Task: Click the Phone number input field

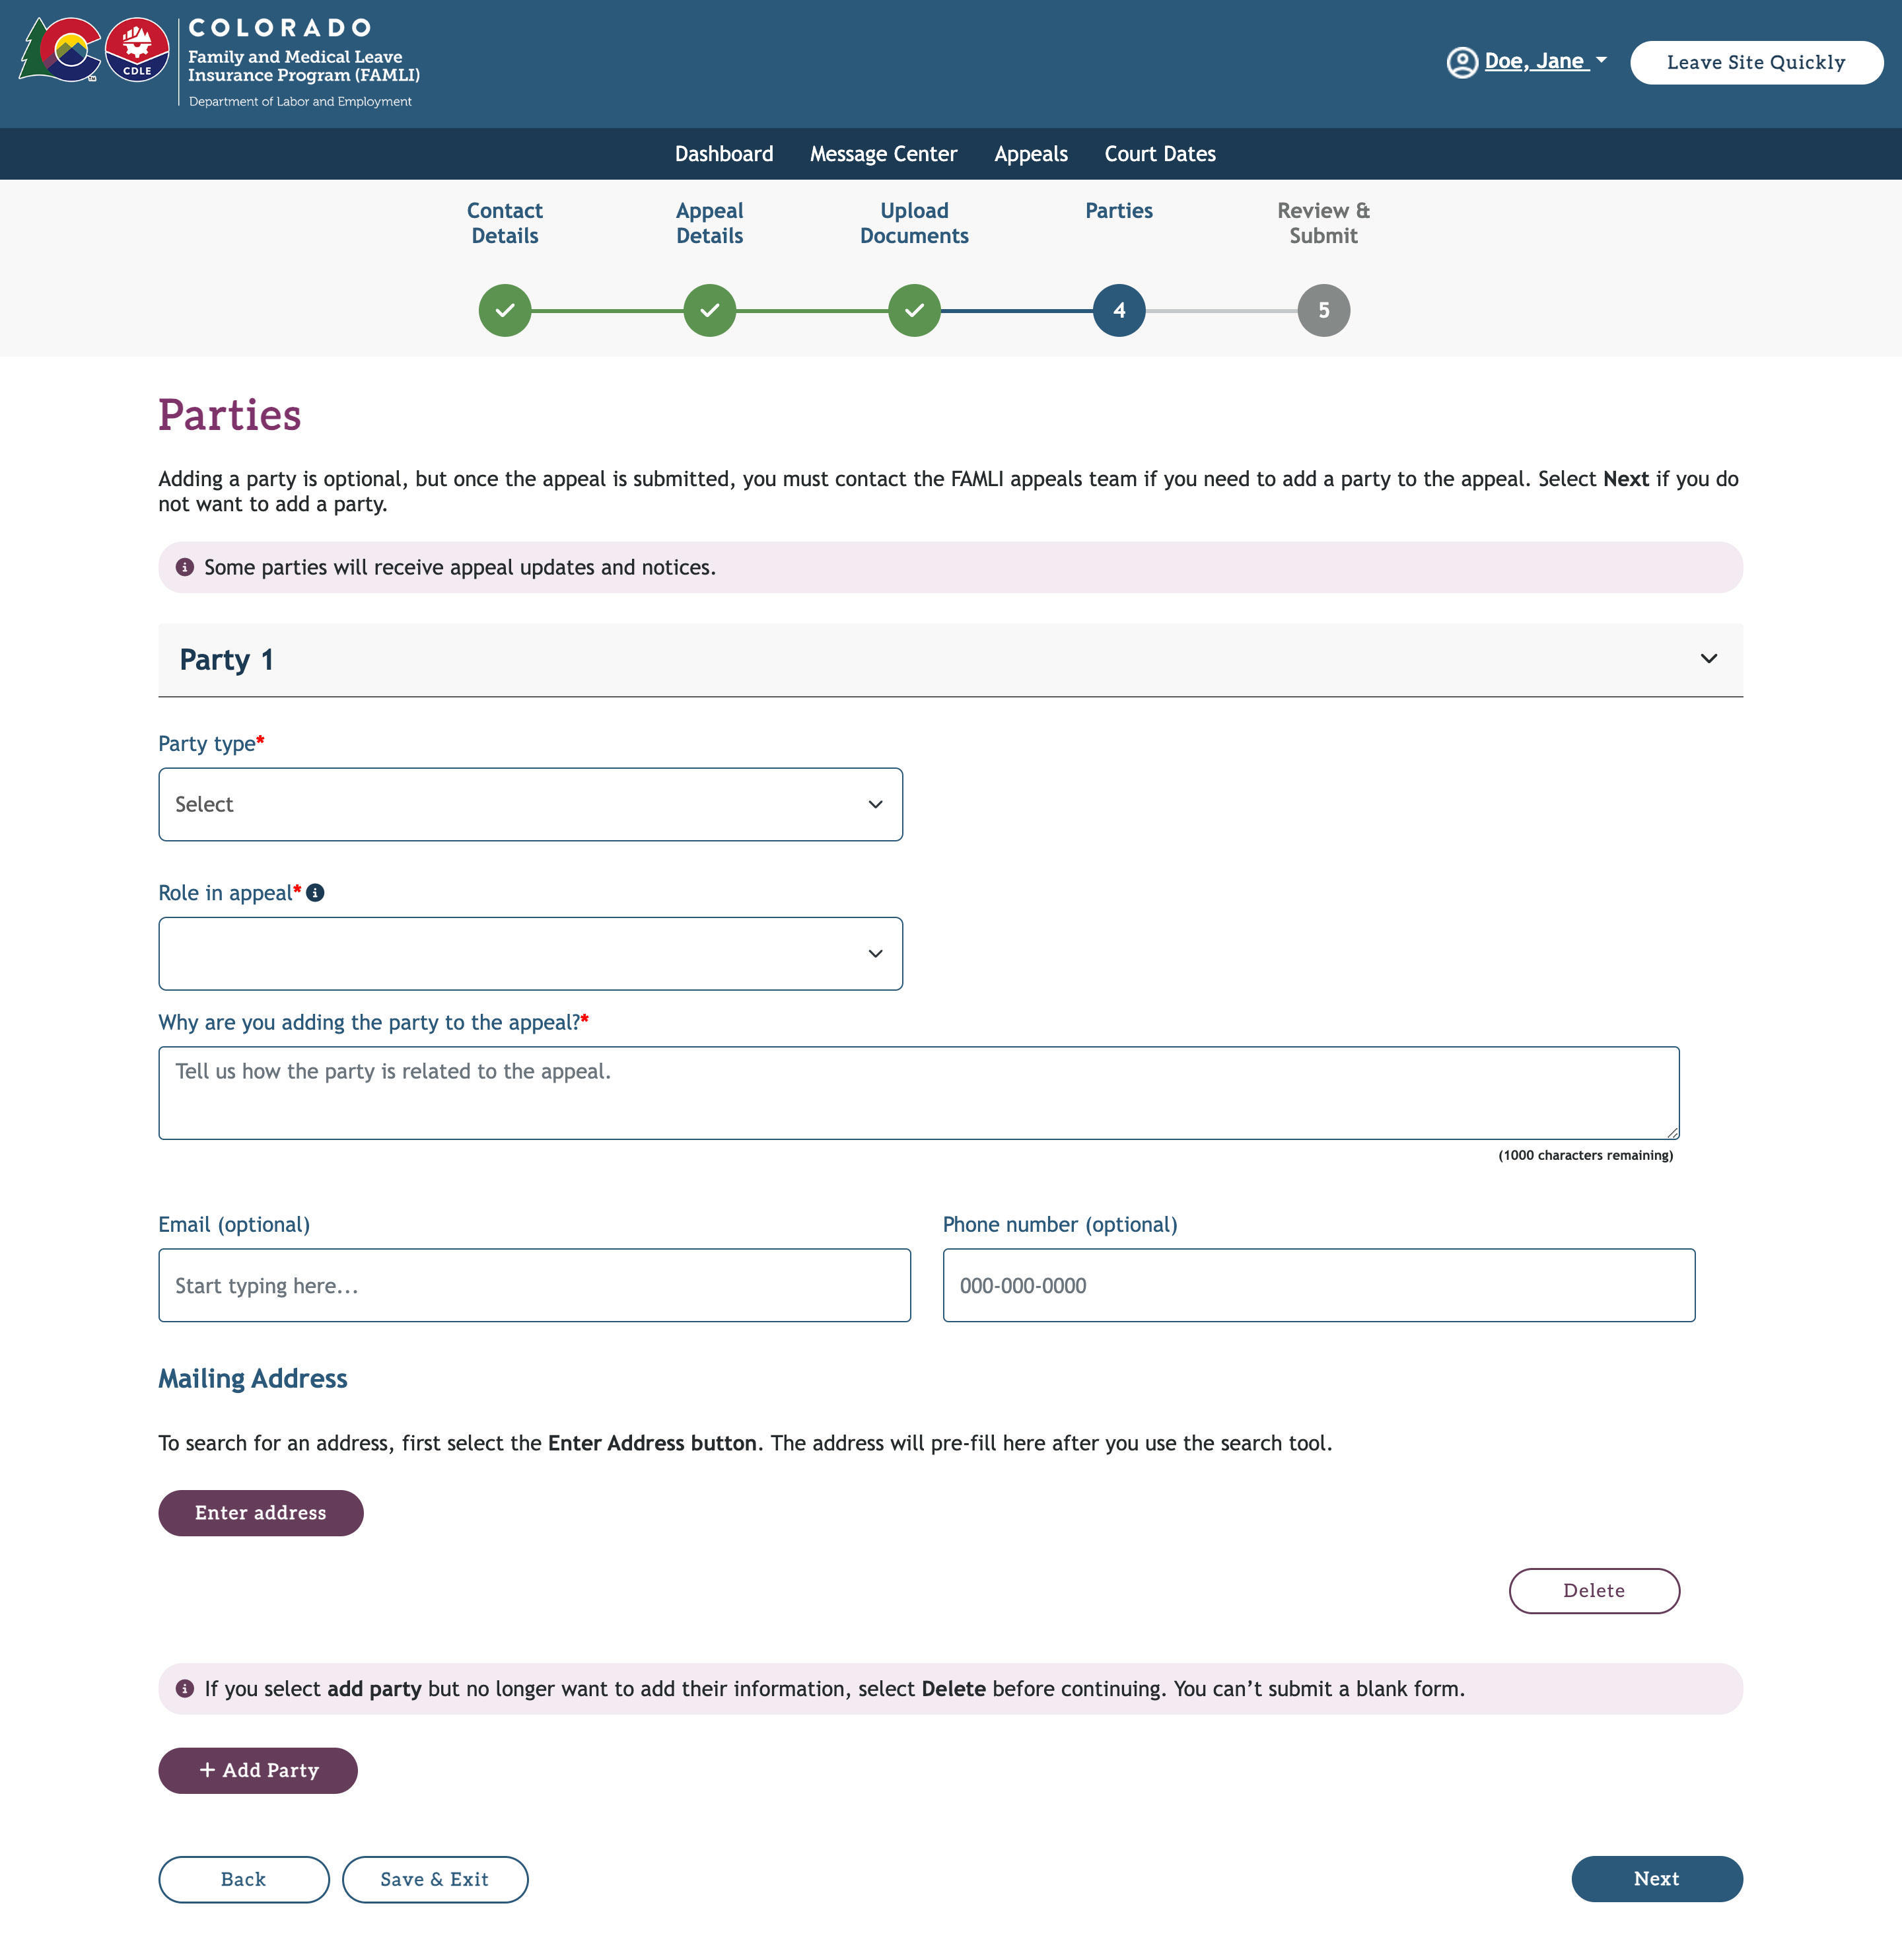Action: click(x=1318, y=1285)
